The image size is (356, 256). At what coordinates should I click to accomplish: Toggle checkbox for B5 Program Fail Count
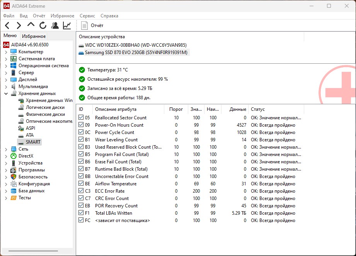coord(81,154)
